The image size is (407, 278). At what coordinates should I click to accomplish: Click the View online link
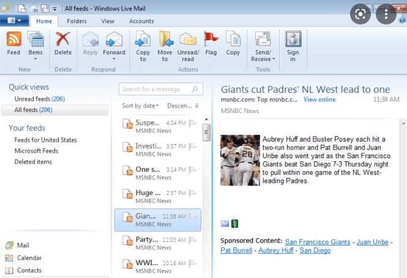pos(319,100)
